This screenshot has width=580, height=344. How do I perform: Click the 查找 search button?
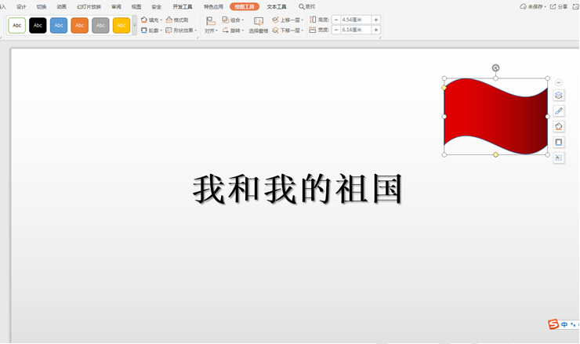click(307, 6)
